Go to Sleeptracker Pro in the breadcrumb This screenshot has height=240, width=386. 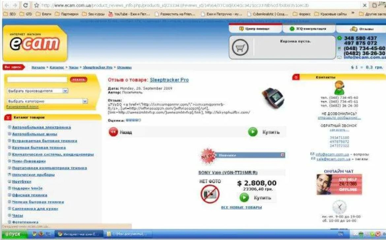[97, 67]
